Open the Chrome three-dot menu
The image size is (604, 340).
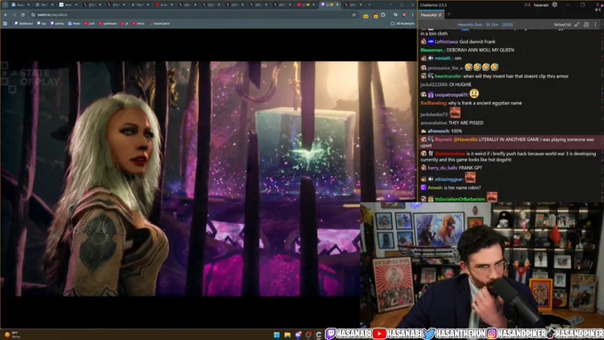(x=412, y=14)
